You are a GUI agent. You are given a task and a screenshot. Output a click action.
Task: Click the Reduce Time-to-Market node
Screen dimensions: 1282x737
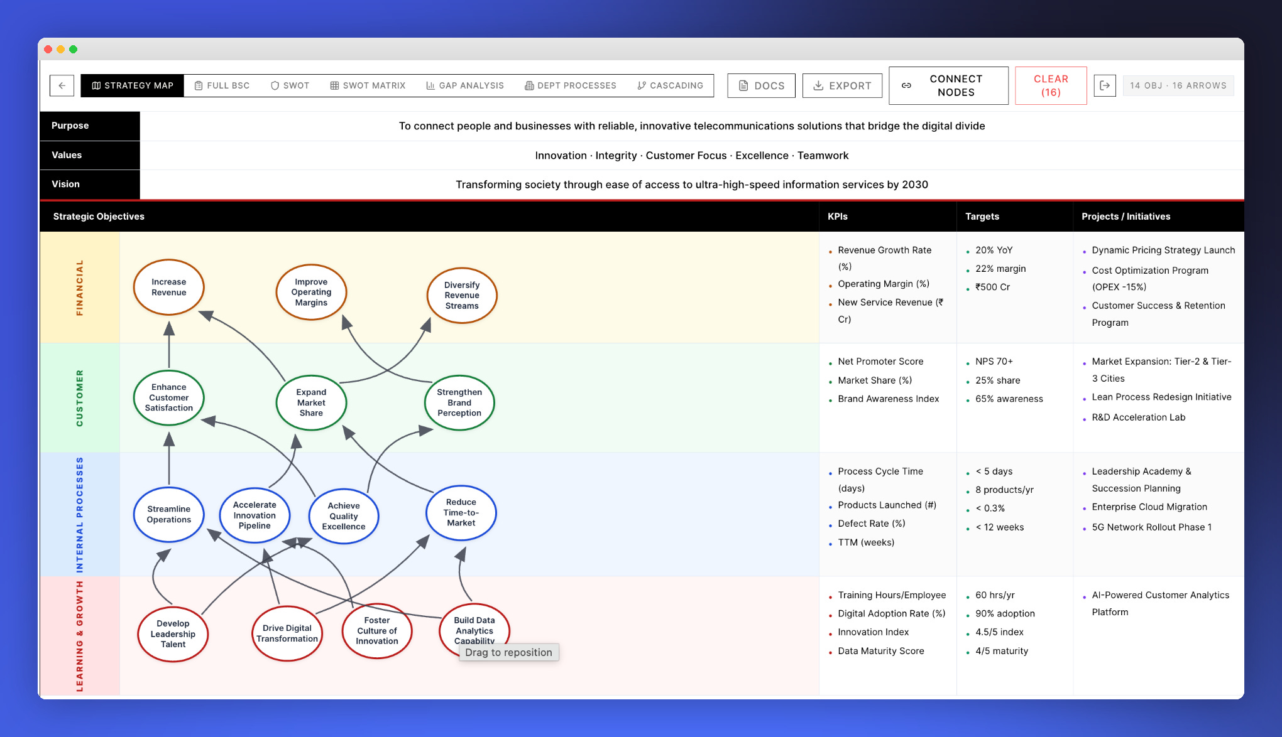(x=461, y=512)
